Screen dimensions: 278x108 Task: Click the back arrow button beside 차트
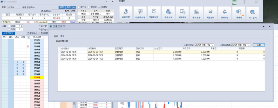[x=74, y=7]
